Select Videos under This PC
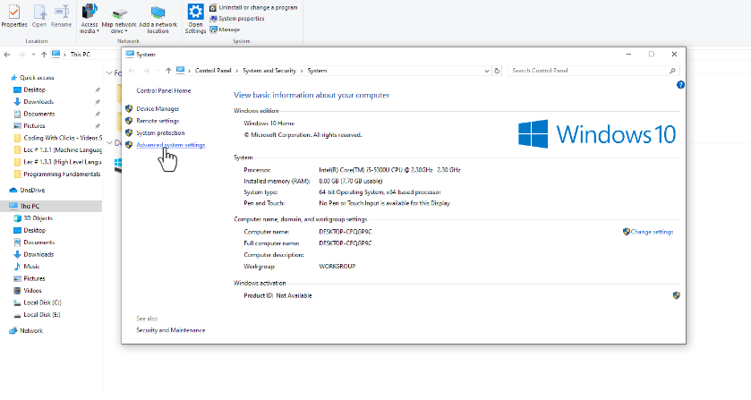 point(32,290)
